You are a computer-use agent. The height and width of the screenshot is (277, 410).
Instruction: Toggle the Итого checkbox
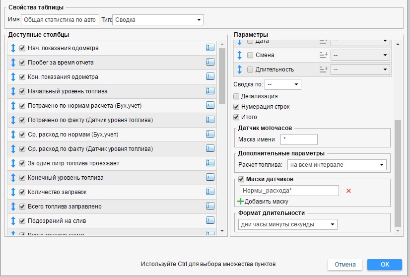pos(236,117)
